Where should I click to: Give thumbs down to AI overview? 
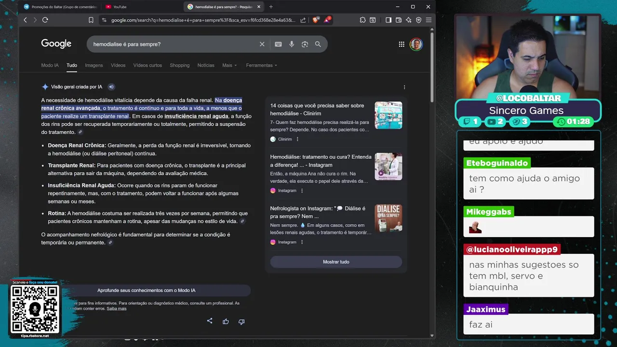[x=241, y=321]
